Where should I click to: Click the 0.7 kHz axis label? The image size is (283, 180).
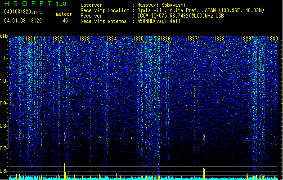(4, 148)
